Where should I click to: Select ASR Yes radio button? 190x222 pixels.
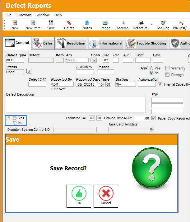tap(151, 68)
